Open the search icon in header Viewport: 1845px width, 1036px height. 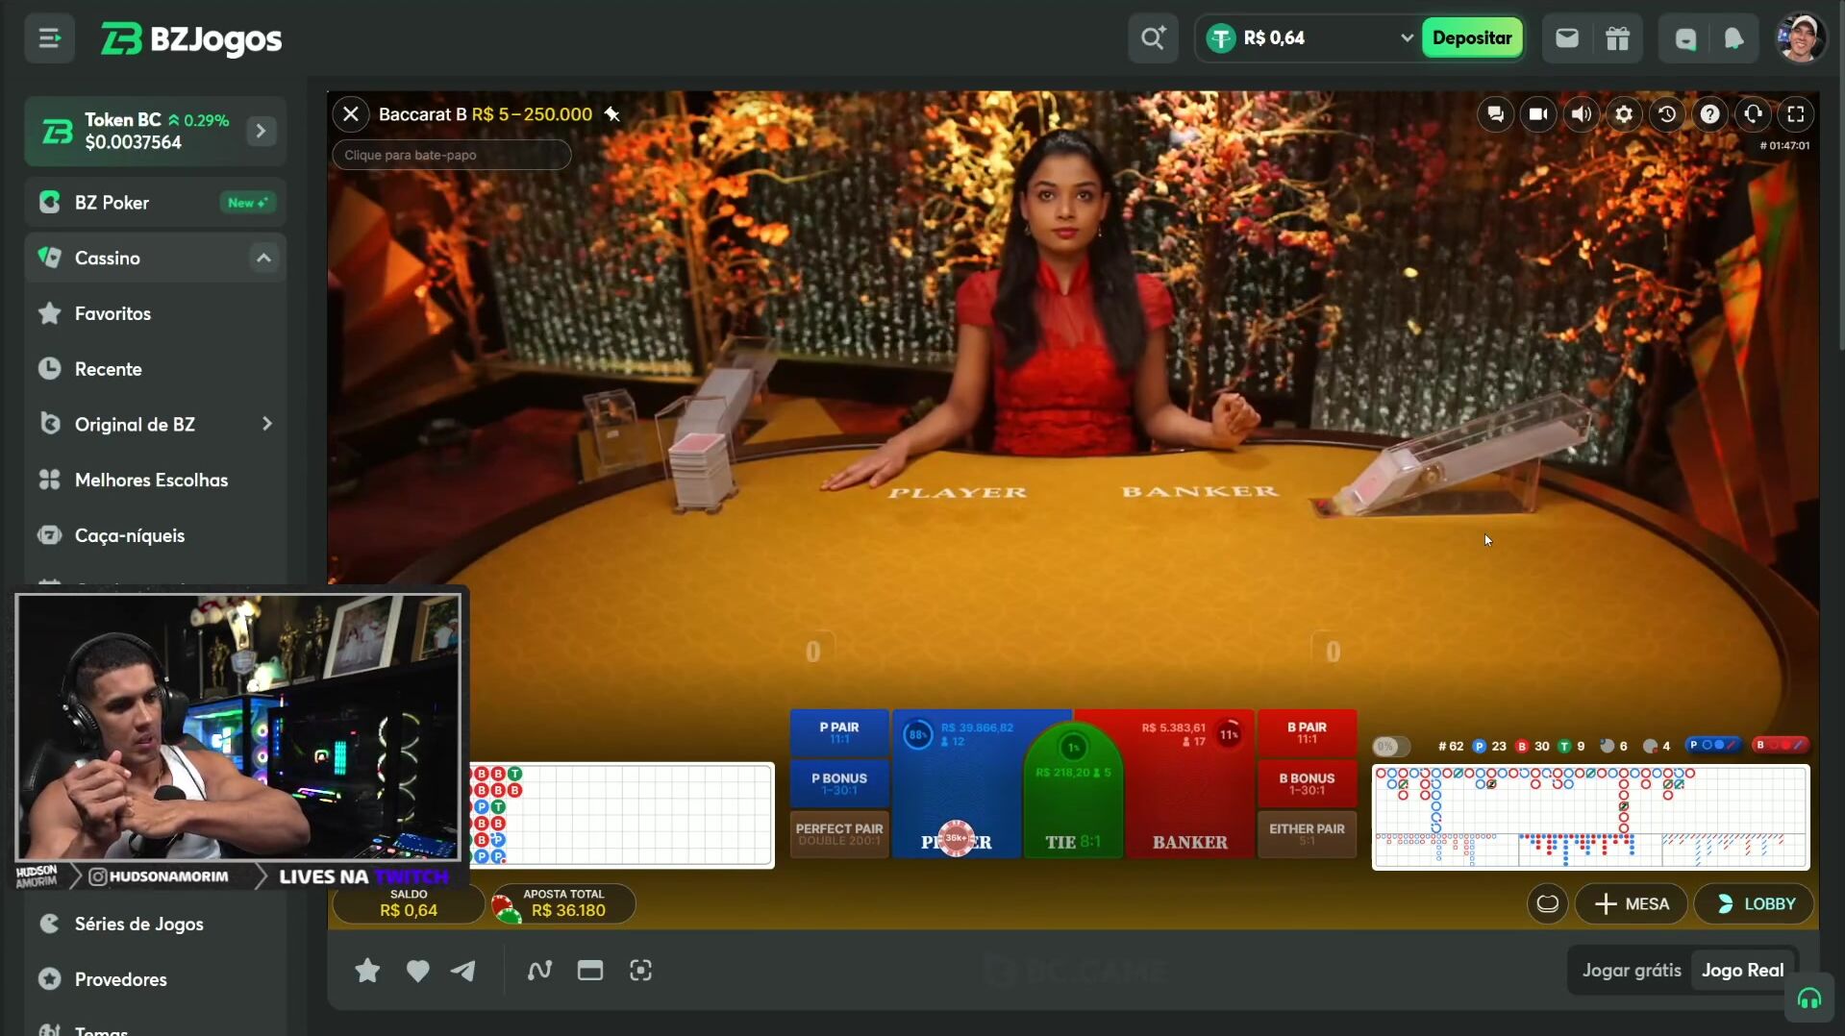(1153, 38)
